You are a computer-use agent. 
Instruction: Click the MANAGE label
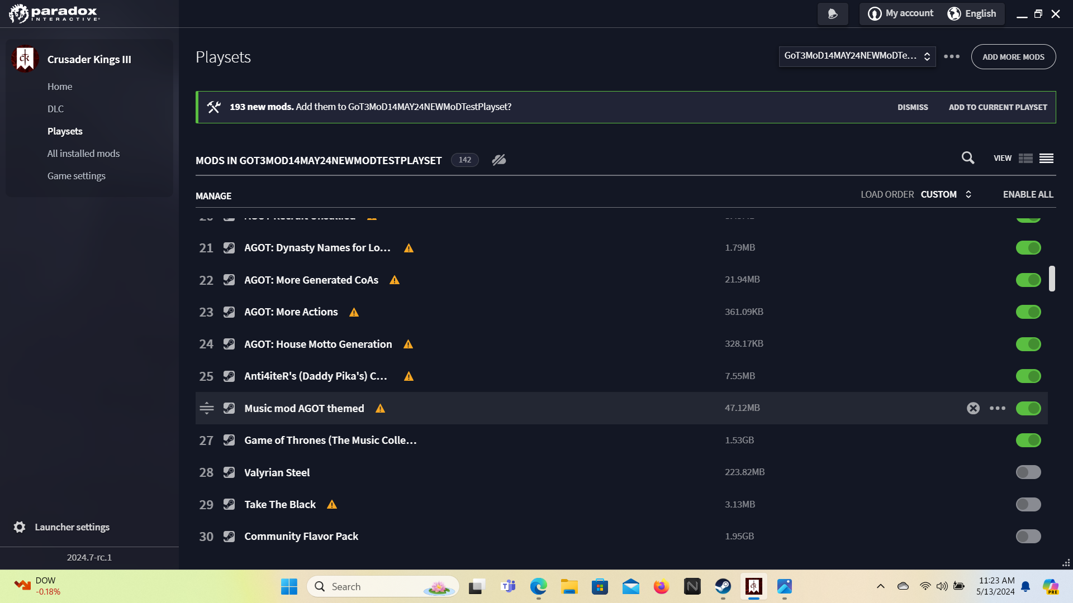point(213,196)
